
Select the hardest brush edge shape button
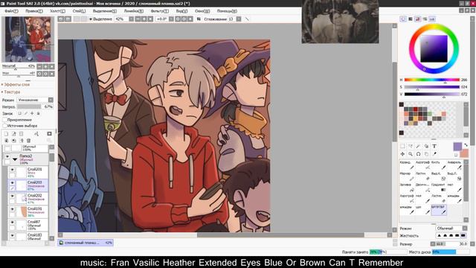point(463,235)
